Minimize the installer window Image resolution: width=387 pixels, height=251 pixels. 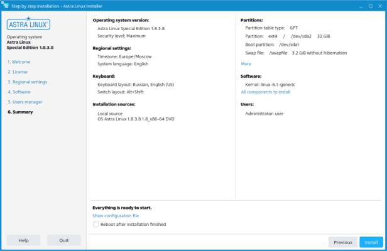pos(361,6)
